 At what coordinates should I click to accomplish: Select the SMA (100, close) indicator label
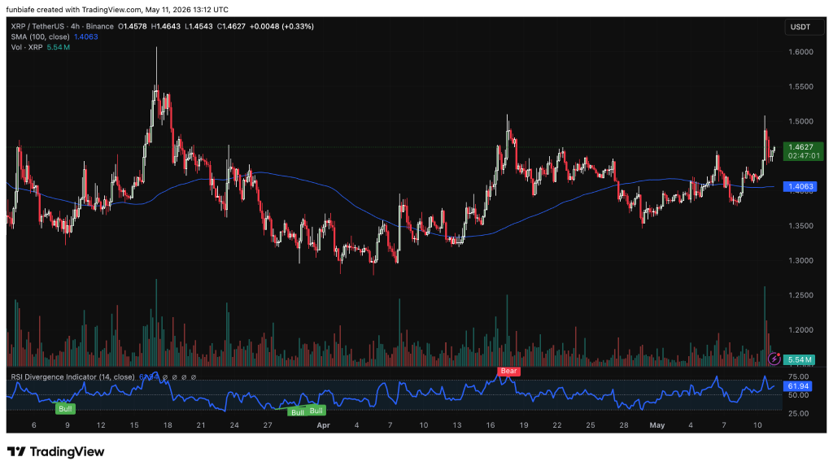(41, 37)
